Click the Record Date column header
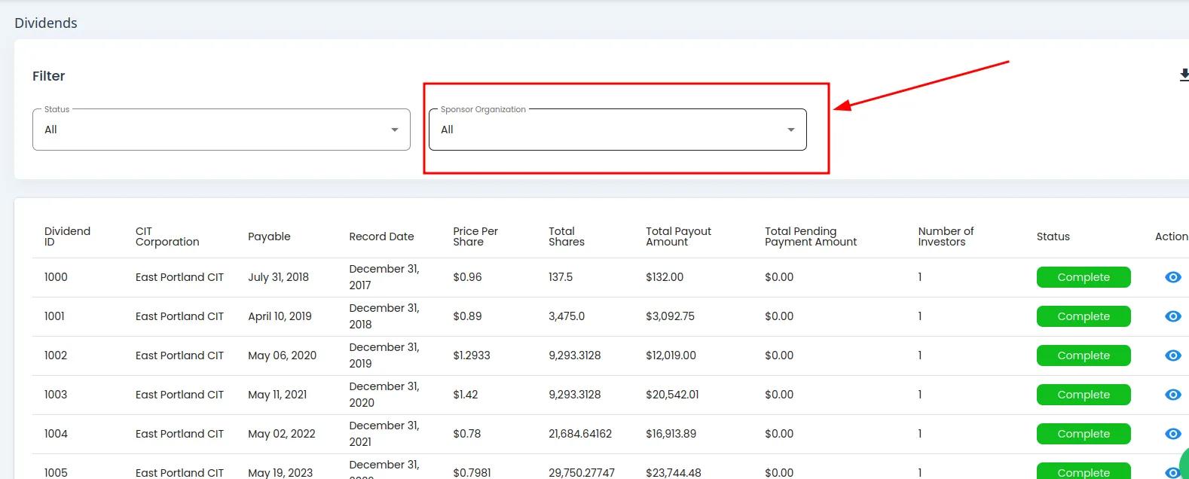The width and height of the screenshot is (1189, 479). pyautogui.click(x=381, y=236)
